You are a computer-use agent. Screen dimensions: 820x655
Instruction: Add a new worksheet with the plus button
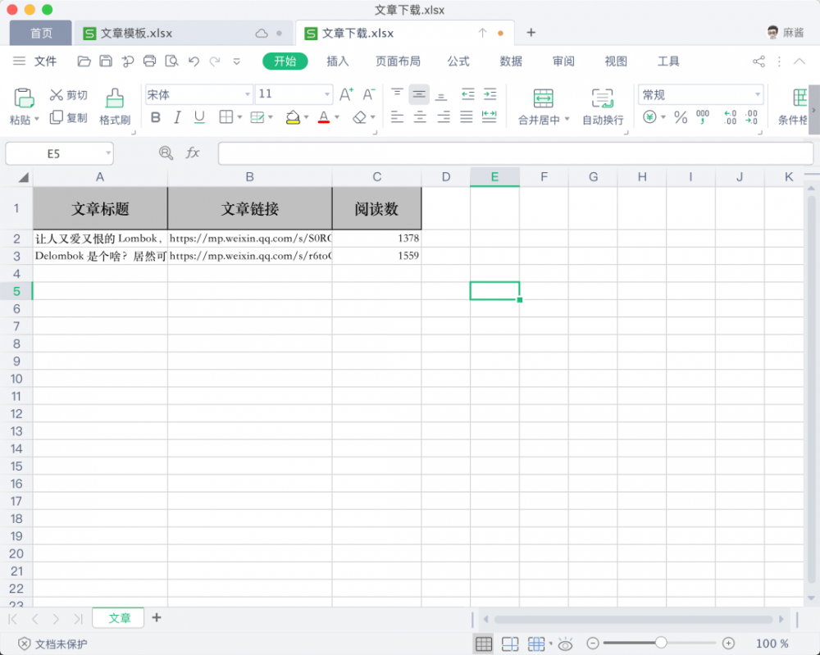156,617
